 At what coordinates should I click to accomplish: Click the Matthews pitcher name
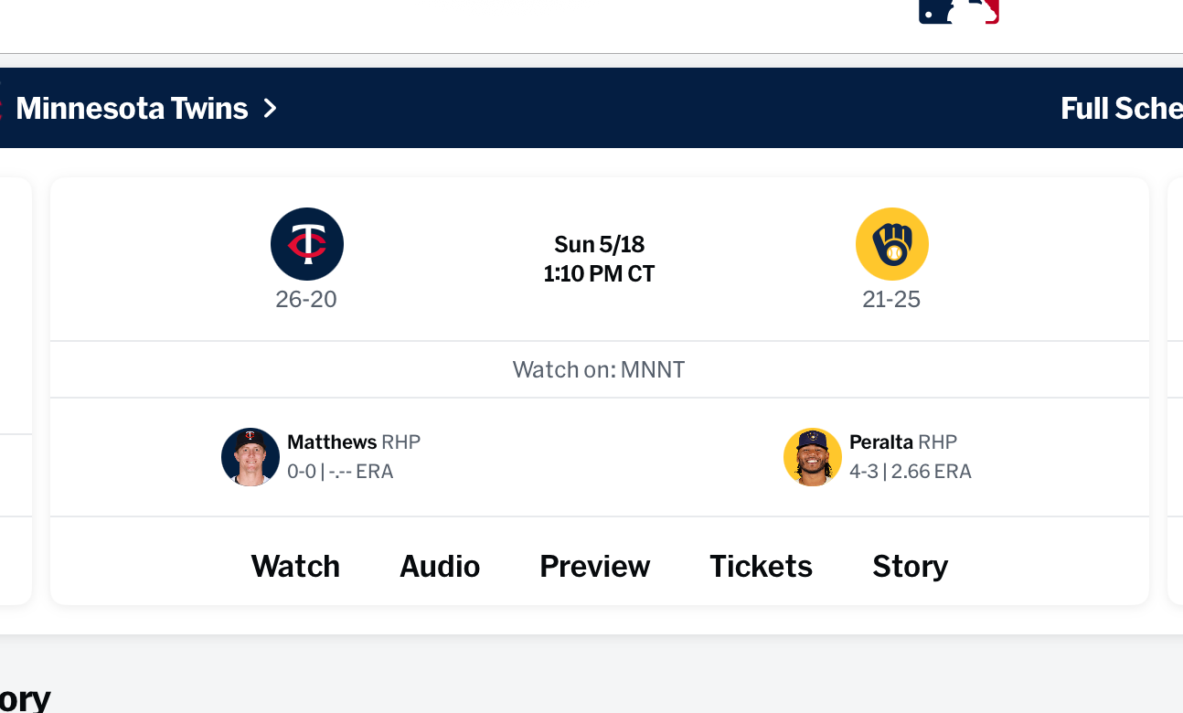click(332, 442)
